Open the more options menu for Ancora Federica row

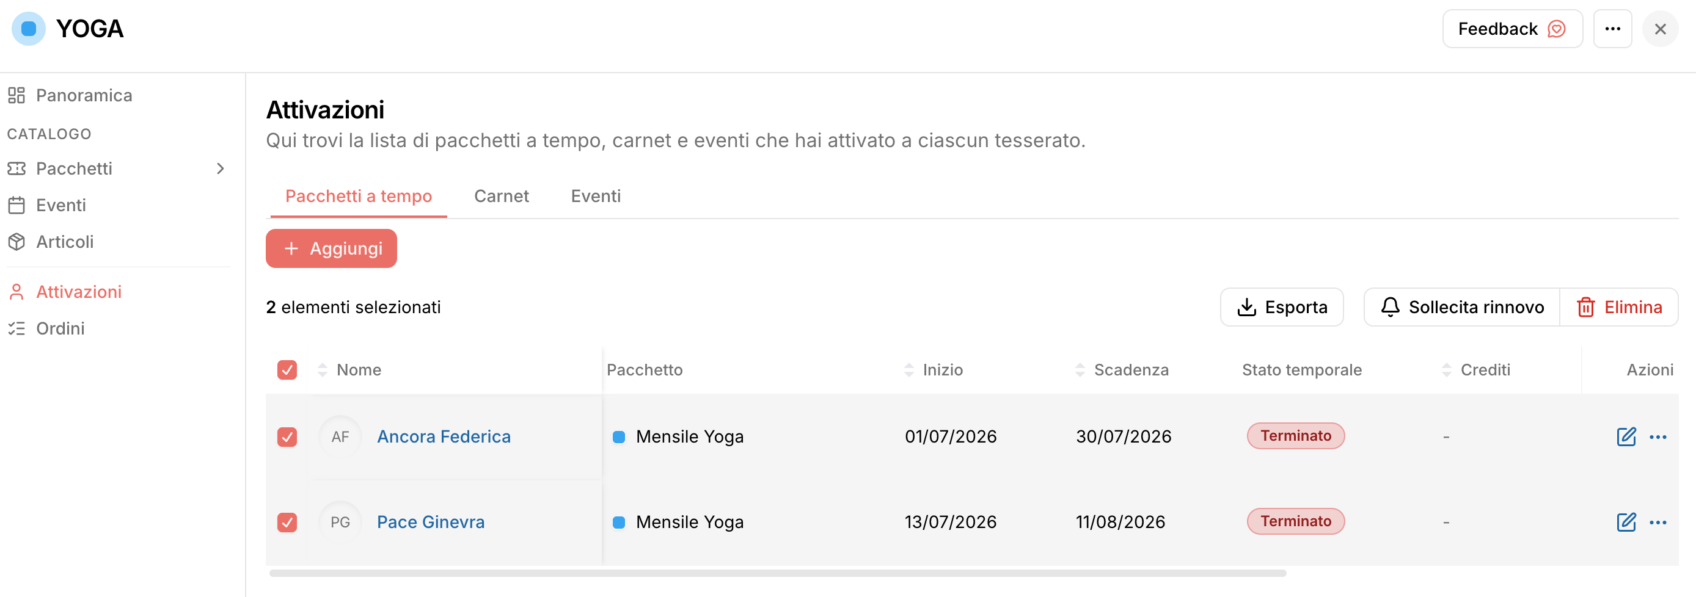(x=1657, y=436)
